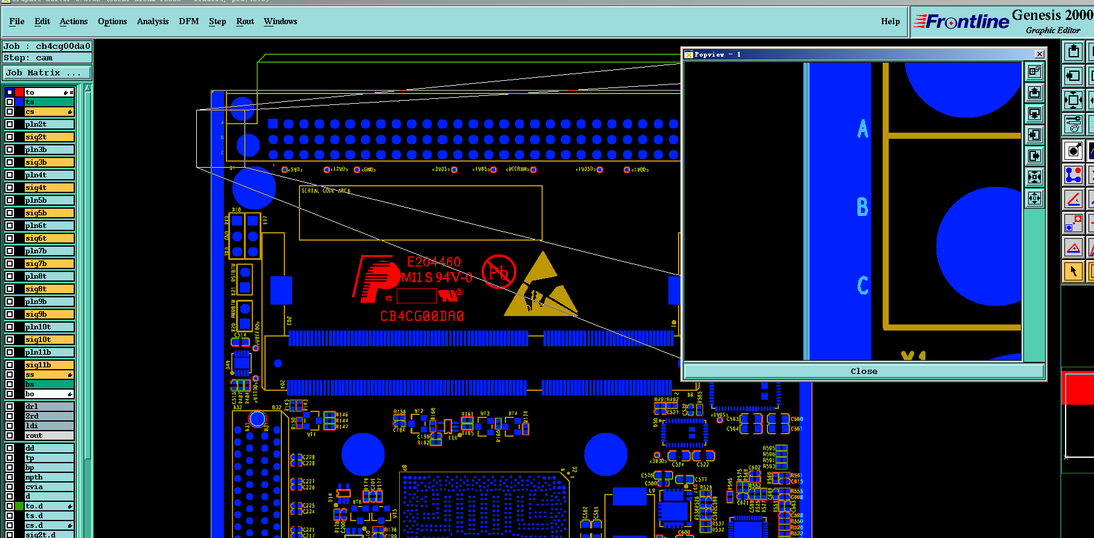
Task: Select layer name pln7b
Action: 50,251
